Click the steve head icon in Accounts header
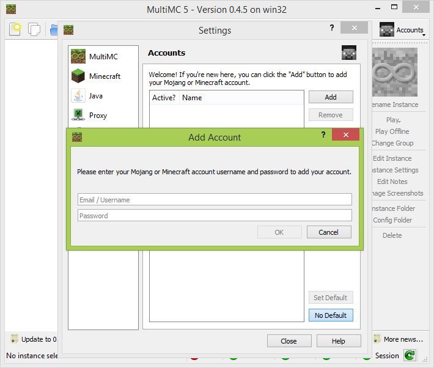Viewport: 434px width, 368px height. [349, 53]
